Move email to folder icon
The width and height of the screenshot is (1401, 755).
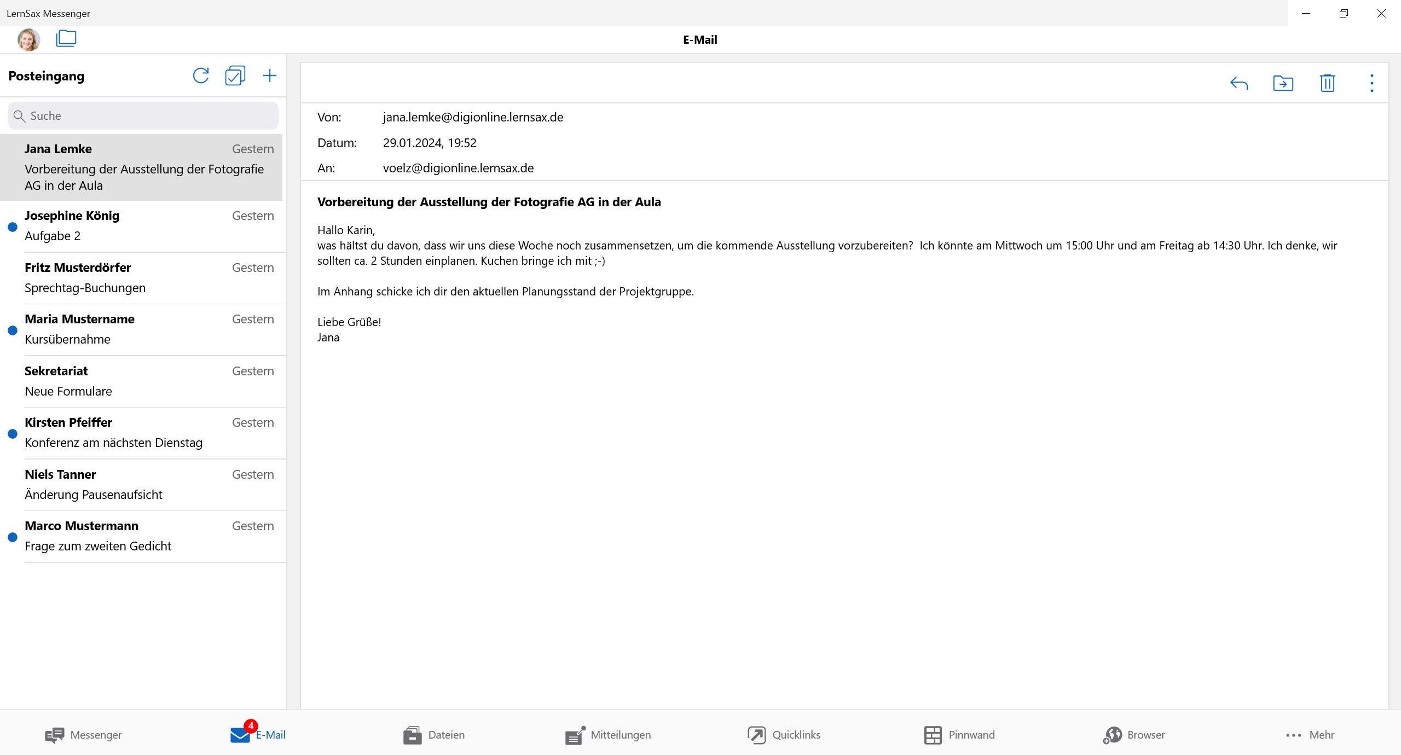pos(1283,83)
